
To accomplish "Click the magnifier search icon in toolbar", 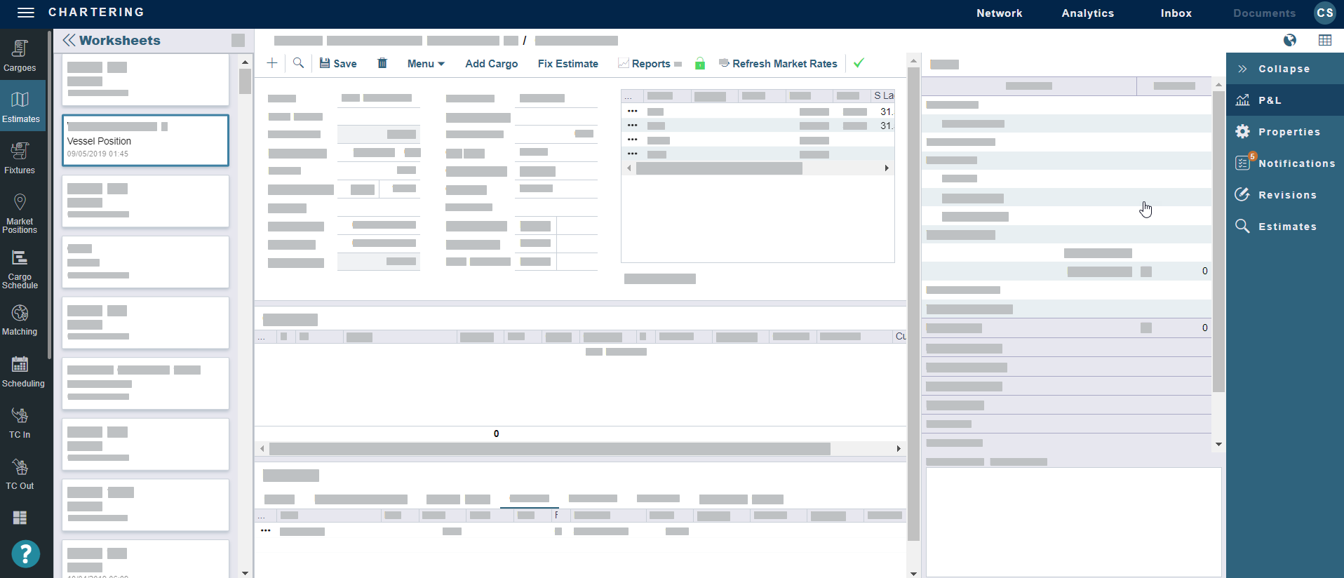I will 298,63.
